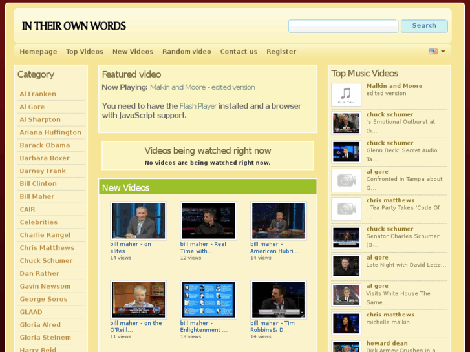The image size is (470, 352).
Task: Select the Al Gore category
Action: click(32, 107)
